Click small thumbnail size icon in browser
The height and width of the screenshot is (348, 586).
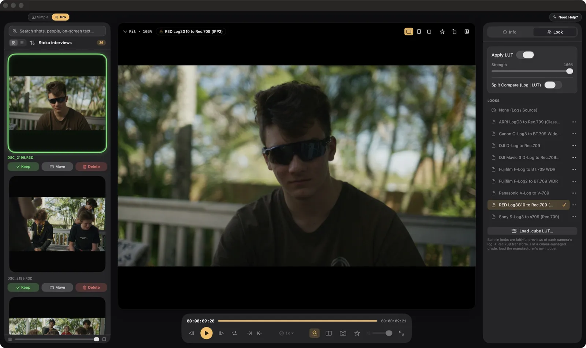[x=10, y=339]
